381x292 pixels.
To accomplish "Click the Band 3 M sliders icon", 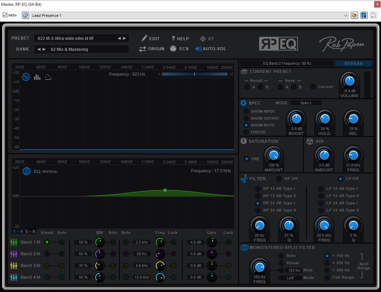I will (x=14, y=266).
